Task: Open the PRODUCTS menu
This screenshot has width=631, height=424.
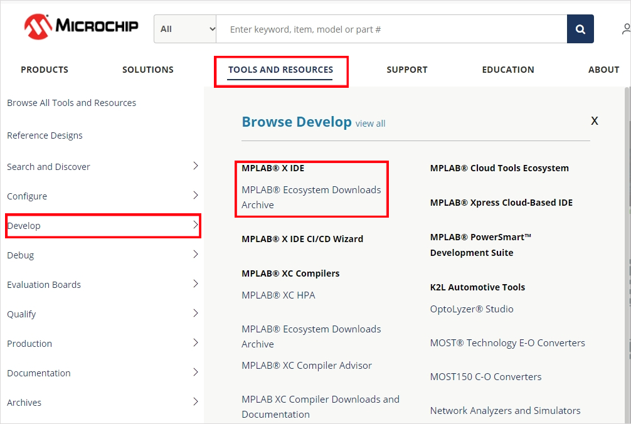Action: tap(45, 70)
